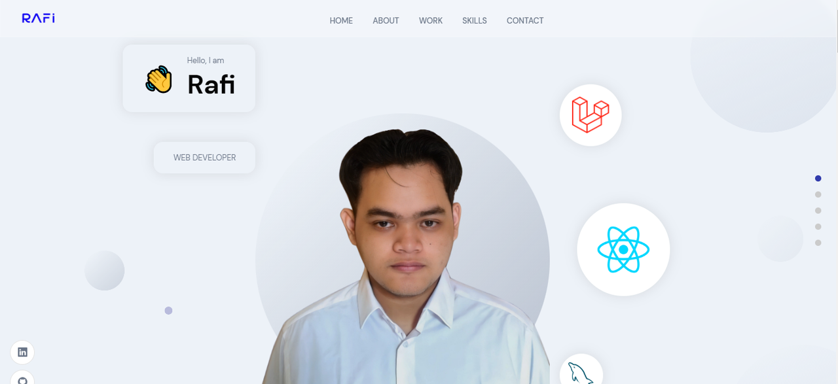Select the third section navigation dot
Image resolution: width=838 pixels, height=384 pixels.
pos(818,211)
